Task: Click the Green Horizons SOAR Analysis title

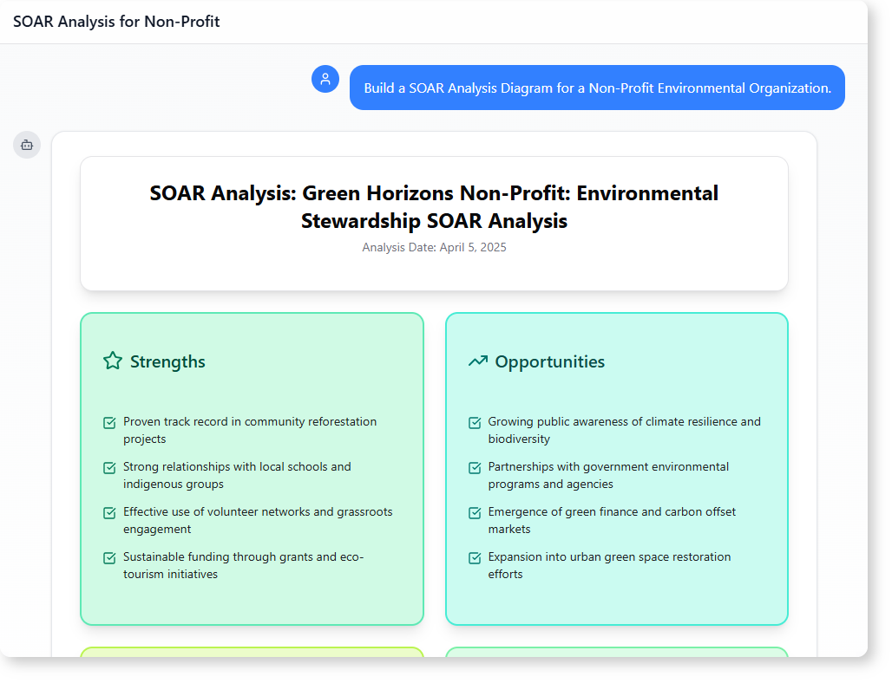Action: click(434, 206)
